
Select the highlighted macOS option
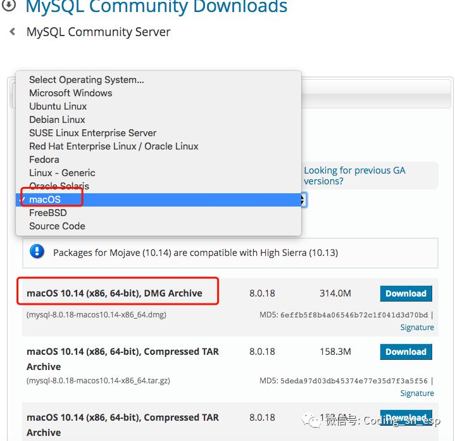(158, 200)
